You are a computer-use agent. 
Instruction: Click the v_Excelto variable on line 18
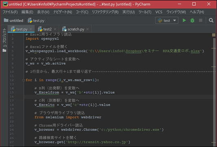click(44, 105)
